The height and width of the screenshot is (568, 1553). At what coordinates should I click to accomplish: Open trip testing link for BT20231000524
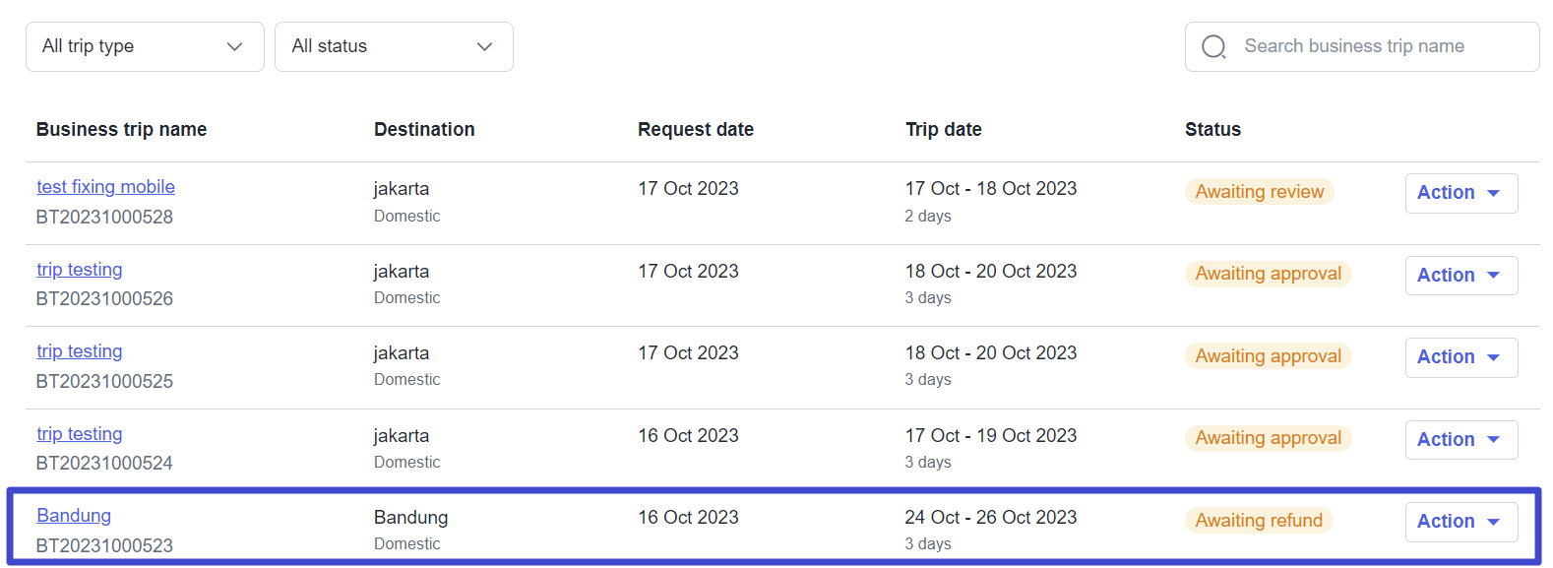point(80,434)
